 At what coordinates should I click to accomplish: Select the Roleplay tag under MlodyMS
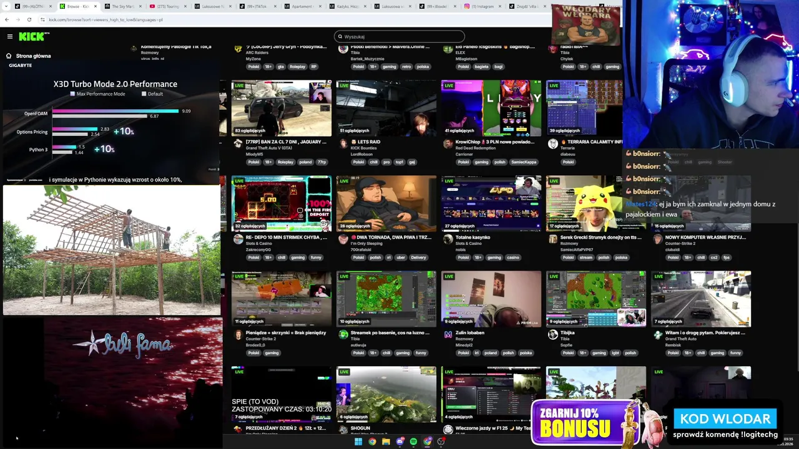click(285, 162)
